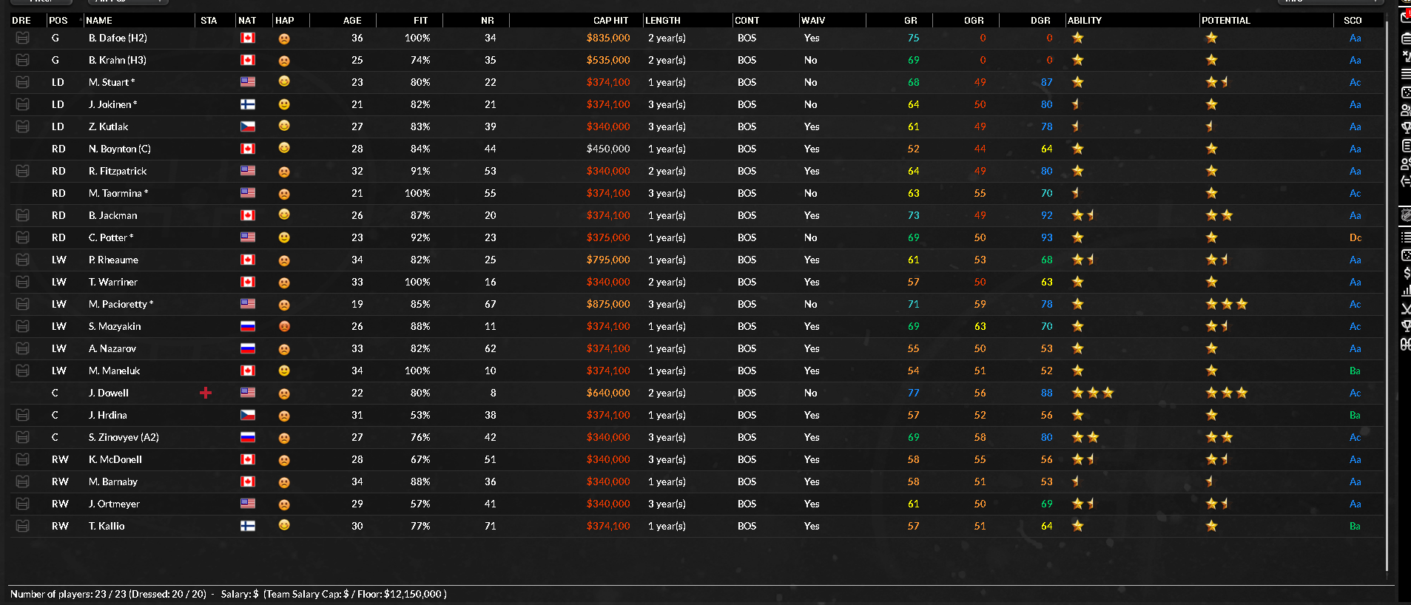The image size is (1411, 605).
Task: Toggle dressed jersey icon for B. Dafoe
Action: [23, 38]
